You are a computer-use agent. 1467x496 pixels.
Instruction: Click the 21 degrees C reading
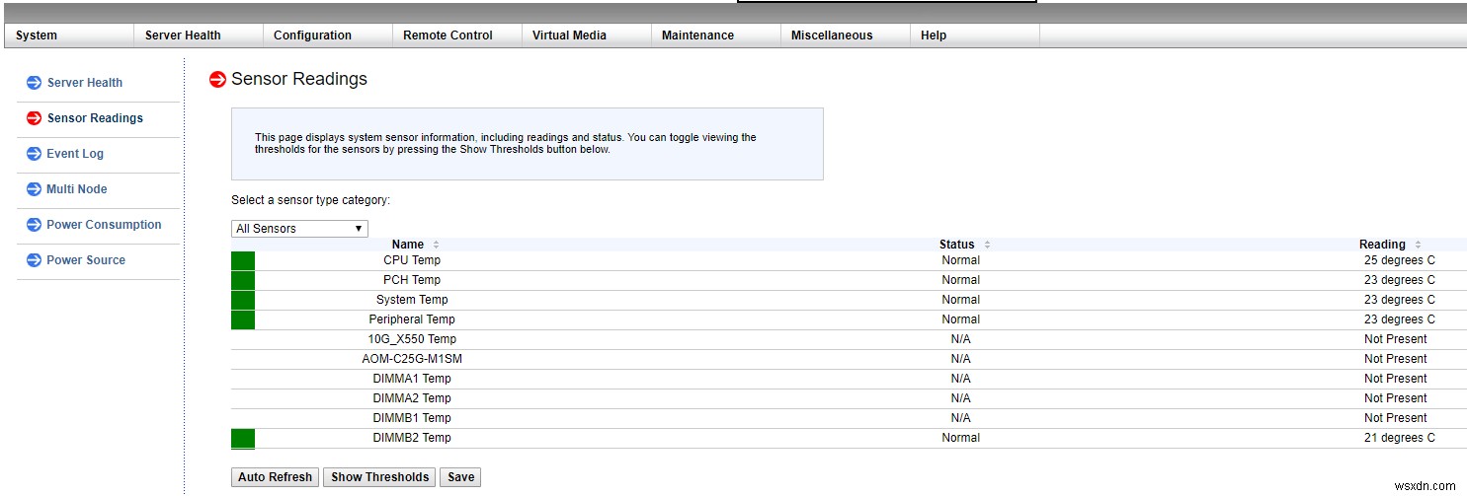tap(1399, 438)
